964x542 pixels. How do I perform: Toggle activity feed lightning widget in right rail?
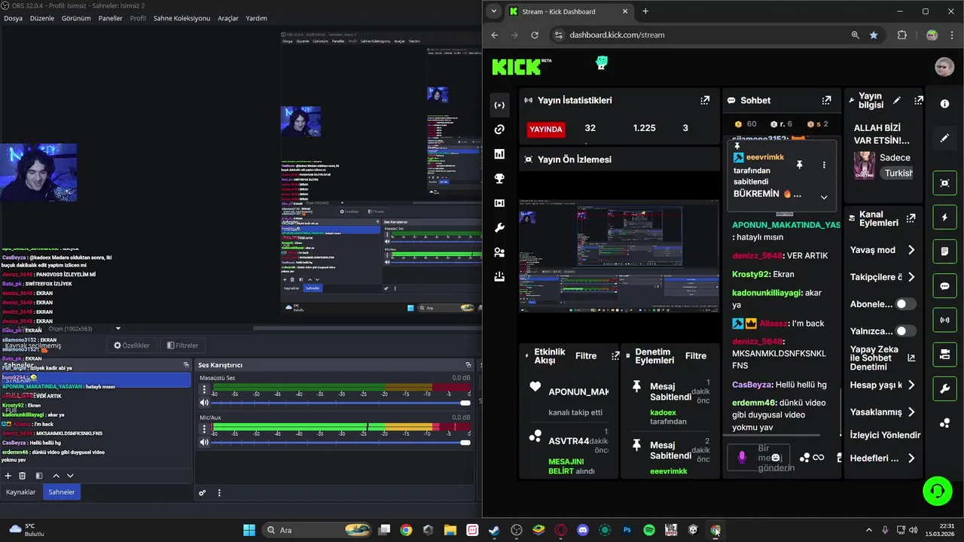[x=944, y=218]
